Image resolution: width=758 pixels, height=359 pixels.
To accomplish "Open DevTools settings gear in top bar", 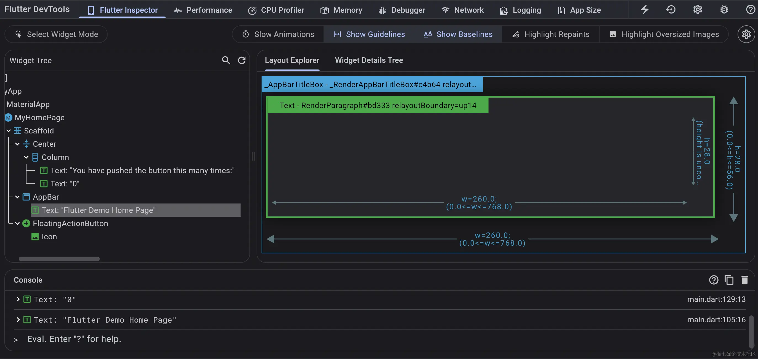I will (698, 9).
